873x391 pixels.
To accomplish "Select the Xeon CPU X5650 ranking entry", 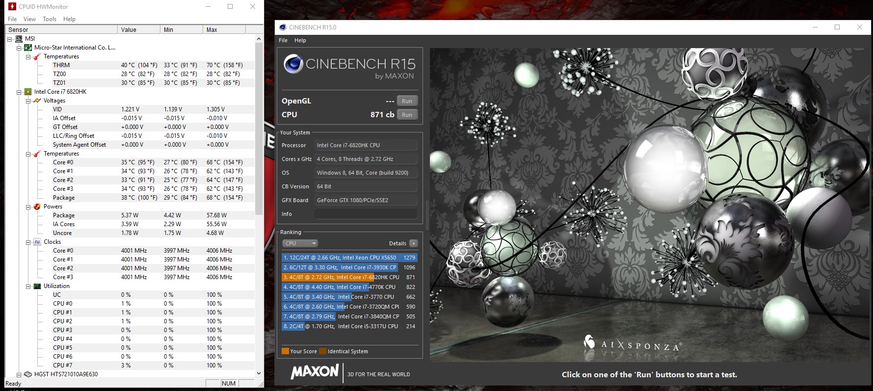I will (349, 258).
